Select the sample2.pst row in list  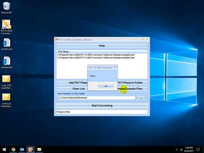(x=96, y=58)
